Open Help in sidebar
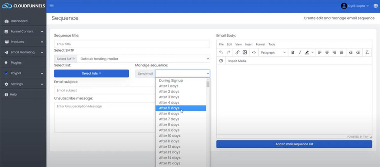The width and height of the screenshot is (380, 167). [23, 94]
